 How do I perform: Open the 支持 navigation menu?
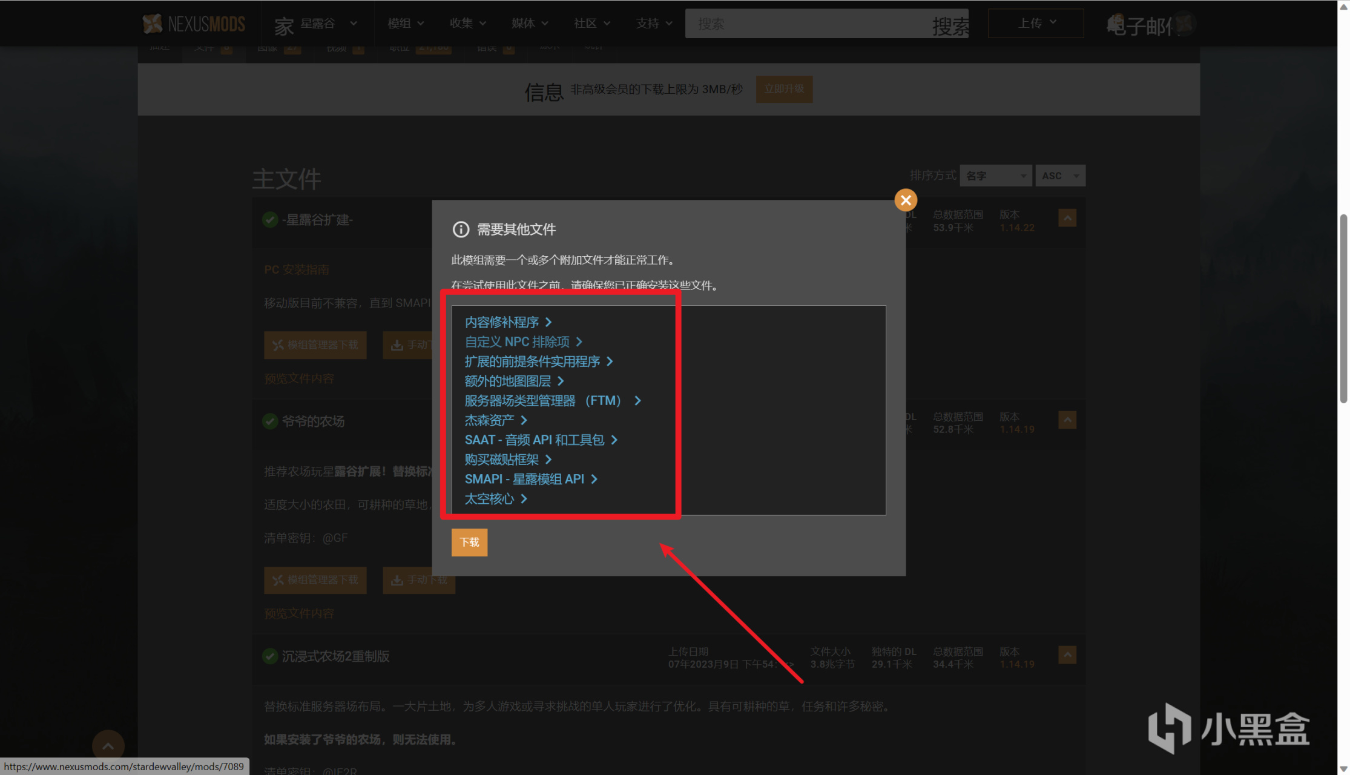(x=654, y=24)
